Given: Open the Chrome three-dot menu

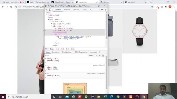Looking at the screenshot, I should (174, 7).
